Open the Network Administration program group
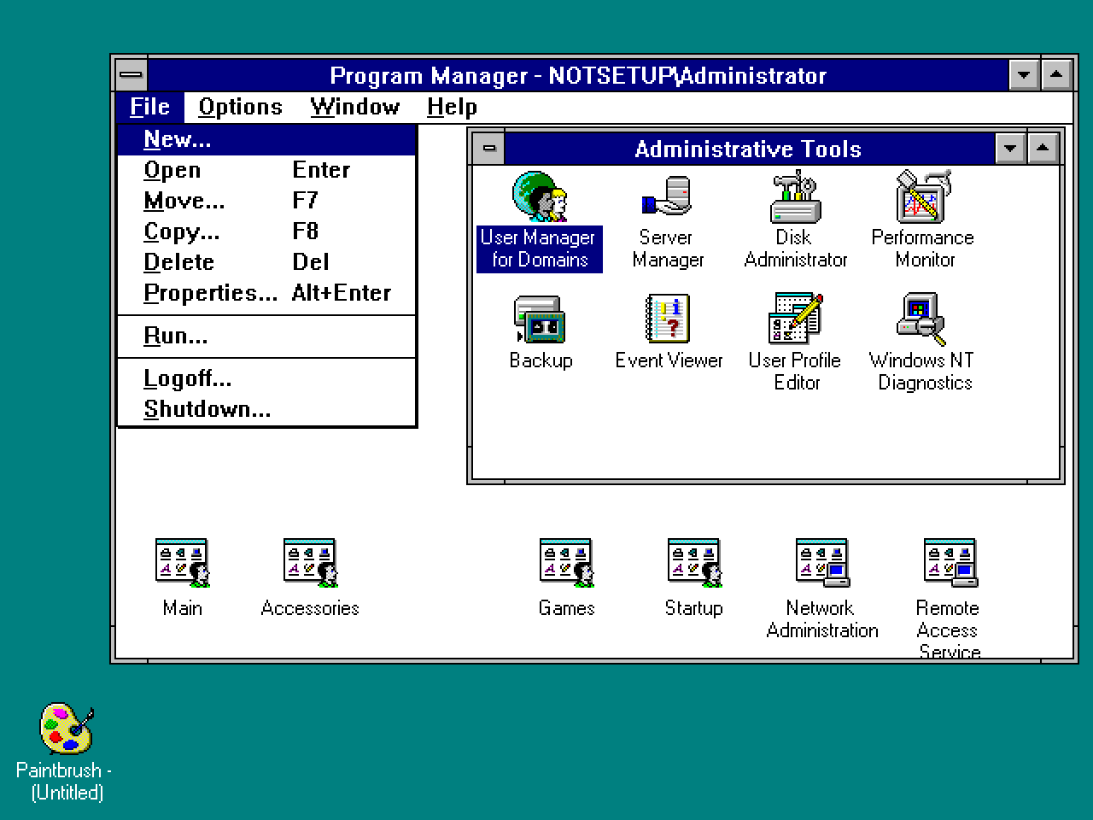 821,562
